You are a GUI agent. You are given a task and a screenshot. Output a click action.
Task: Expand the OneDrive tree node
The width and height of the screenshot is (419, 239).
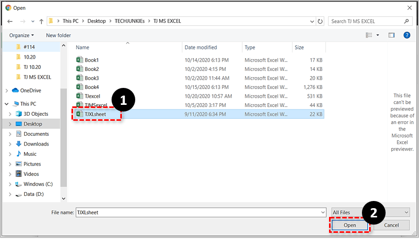[x=7, y=90]
